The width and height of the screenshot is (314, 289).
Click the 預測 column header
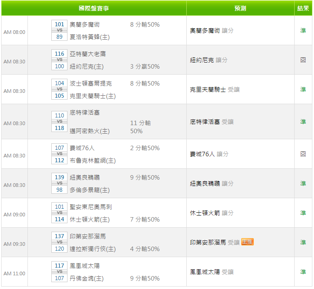tap(240, 8)
